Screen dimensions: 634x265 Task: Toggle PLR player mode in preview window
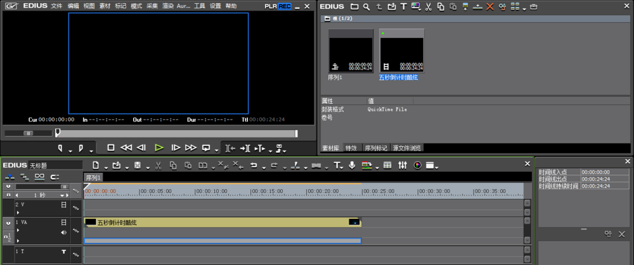click(x=270, y=6)
